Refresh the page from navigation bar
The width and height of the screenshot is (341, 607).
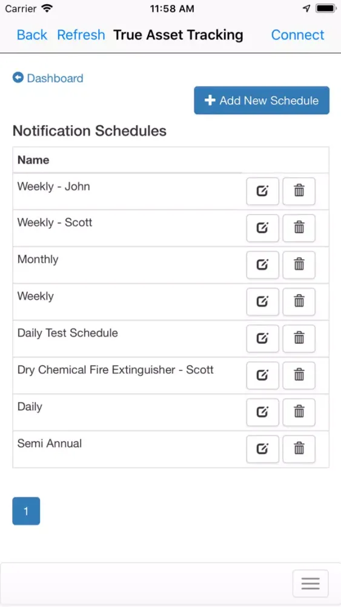[x=81, y=35]
